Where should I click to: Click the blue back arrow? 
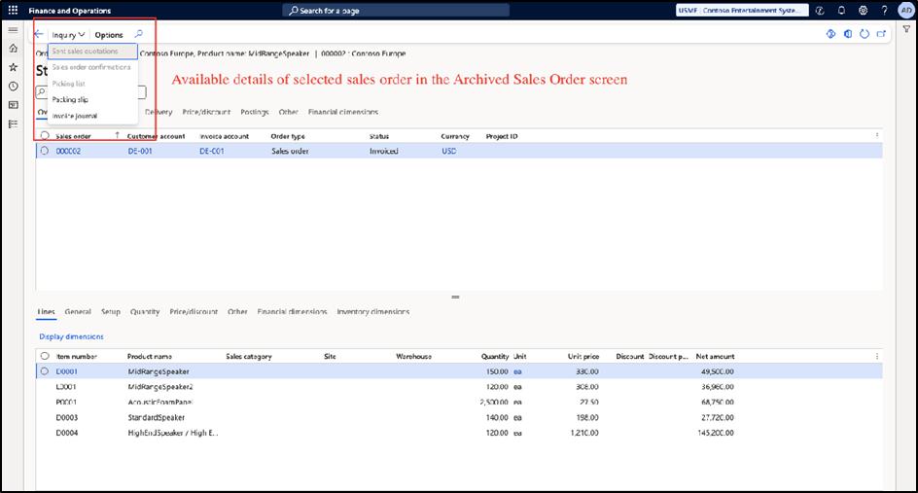click(x=39, y=34)
